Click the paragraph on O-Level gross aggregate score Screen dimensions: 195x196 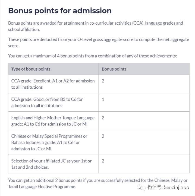click(98, 42)
